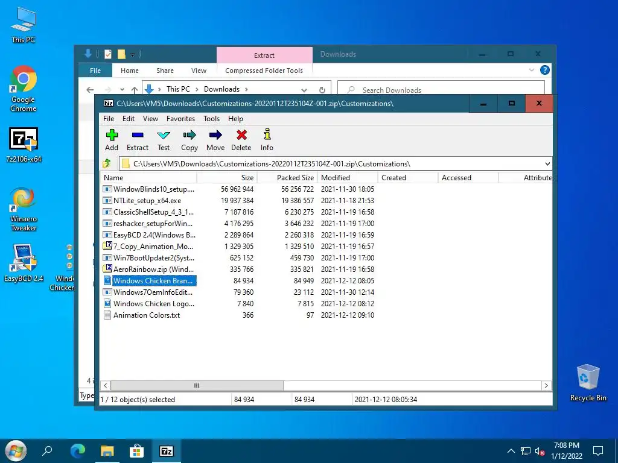Go up one folder level in 7-Zip

tap(106, 163)
